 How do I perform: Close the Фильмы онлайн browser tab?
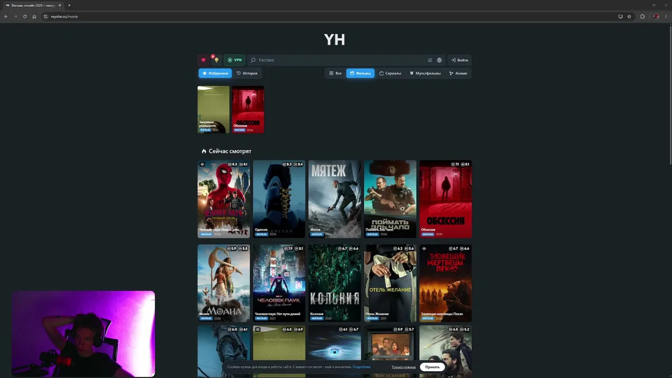coord(60,5)
